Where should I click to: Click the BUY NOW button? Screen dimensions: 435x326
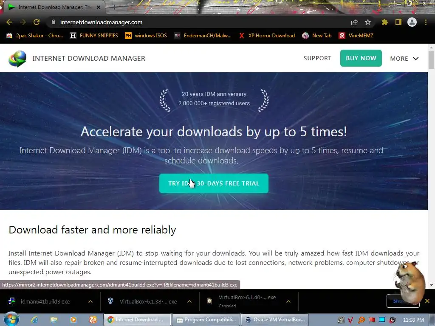[x=361, y=58]
